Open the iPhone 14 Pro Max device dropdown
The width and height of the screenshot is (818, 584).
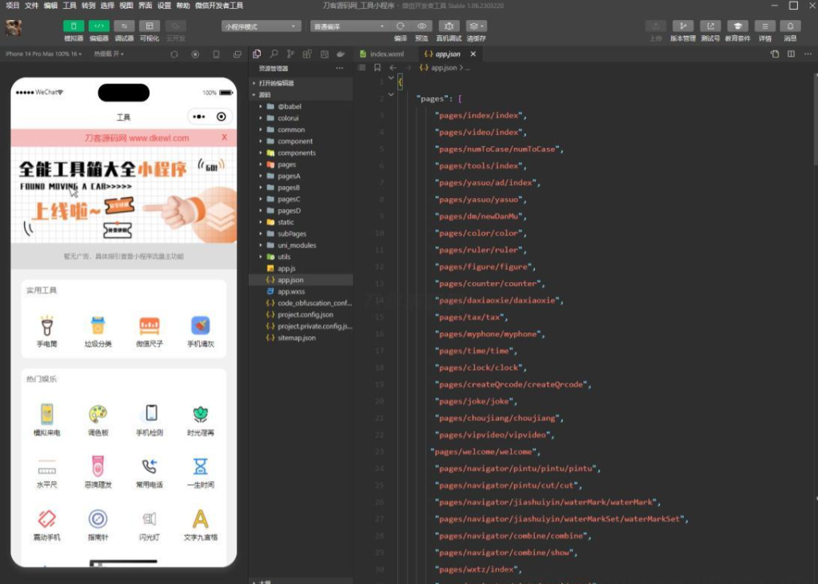tap(44, 54)
